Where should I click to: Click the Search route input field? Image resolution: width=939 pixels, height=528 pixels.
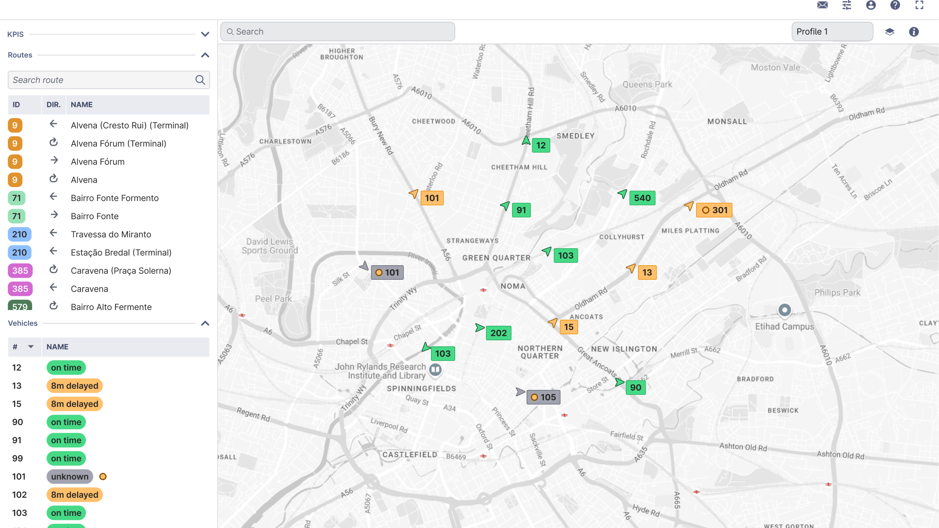click(x=109, y=80)
